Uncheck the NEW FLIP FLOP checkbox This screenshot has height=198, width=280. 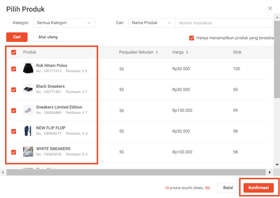(x=14, y=131)
